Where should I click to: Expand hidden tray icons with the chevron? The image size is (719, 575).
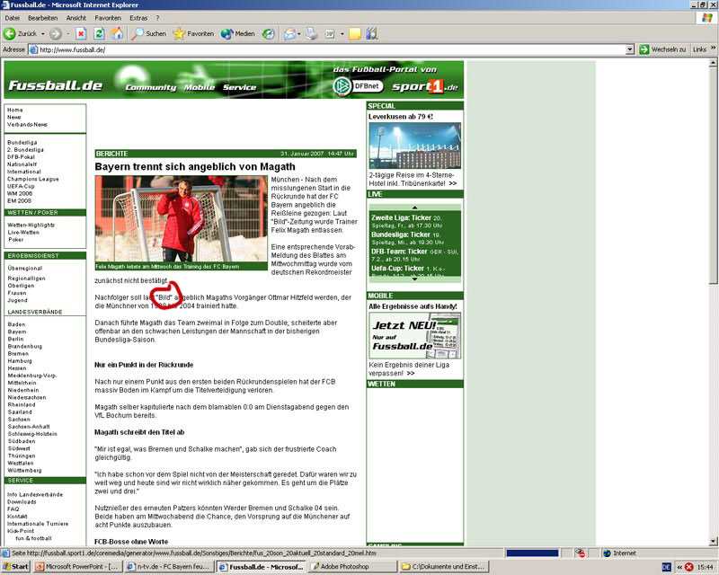point(679,567)
